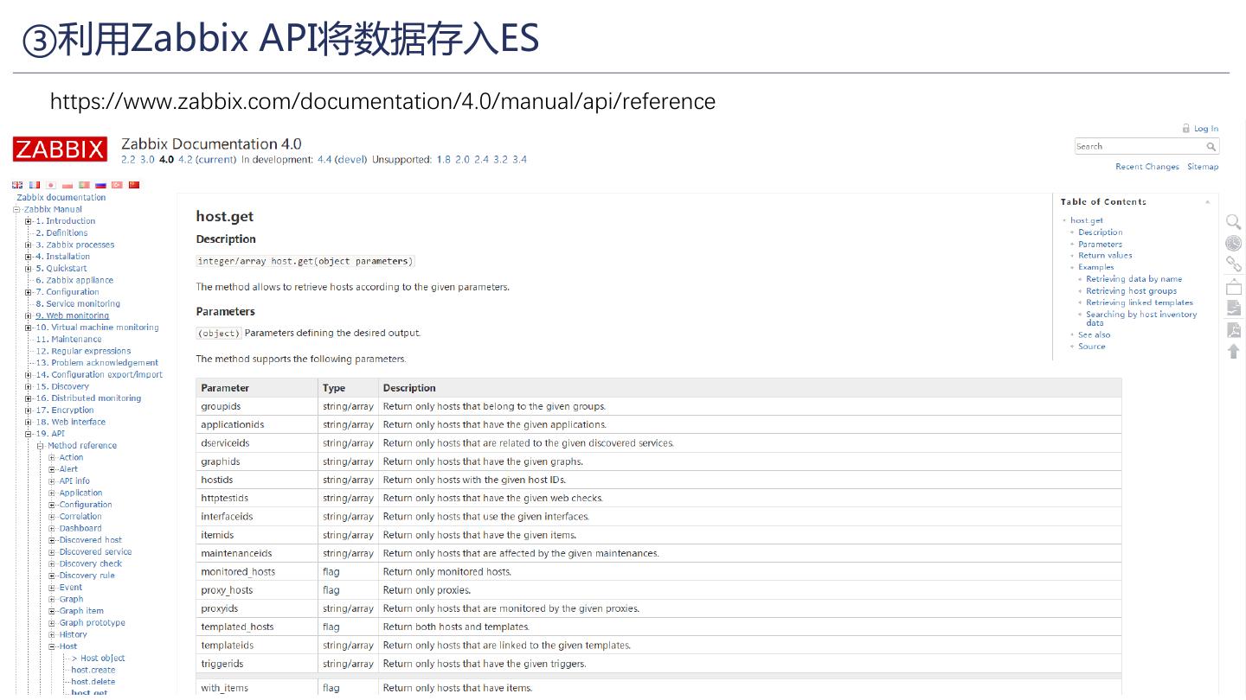Screen dimensions: 1246x700
Task: Switch language via the French flag
Action: (x=34, y=185)
